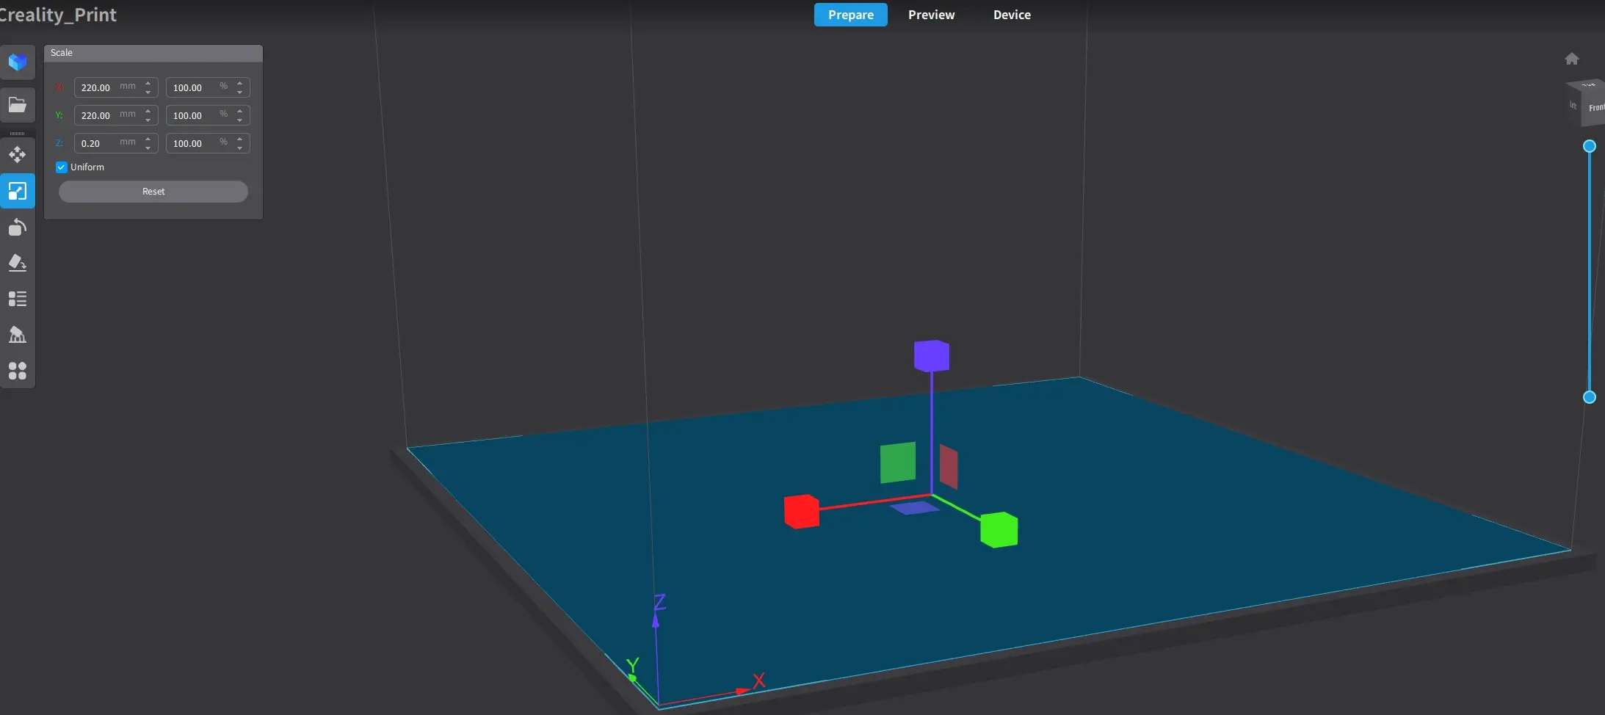The width and height of the screenshot is (1605, 715).
Task: Click the four-dots arrange icon
Action: click(18, 371)
